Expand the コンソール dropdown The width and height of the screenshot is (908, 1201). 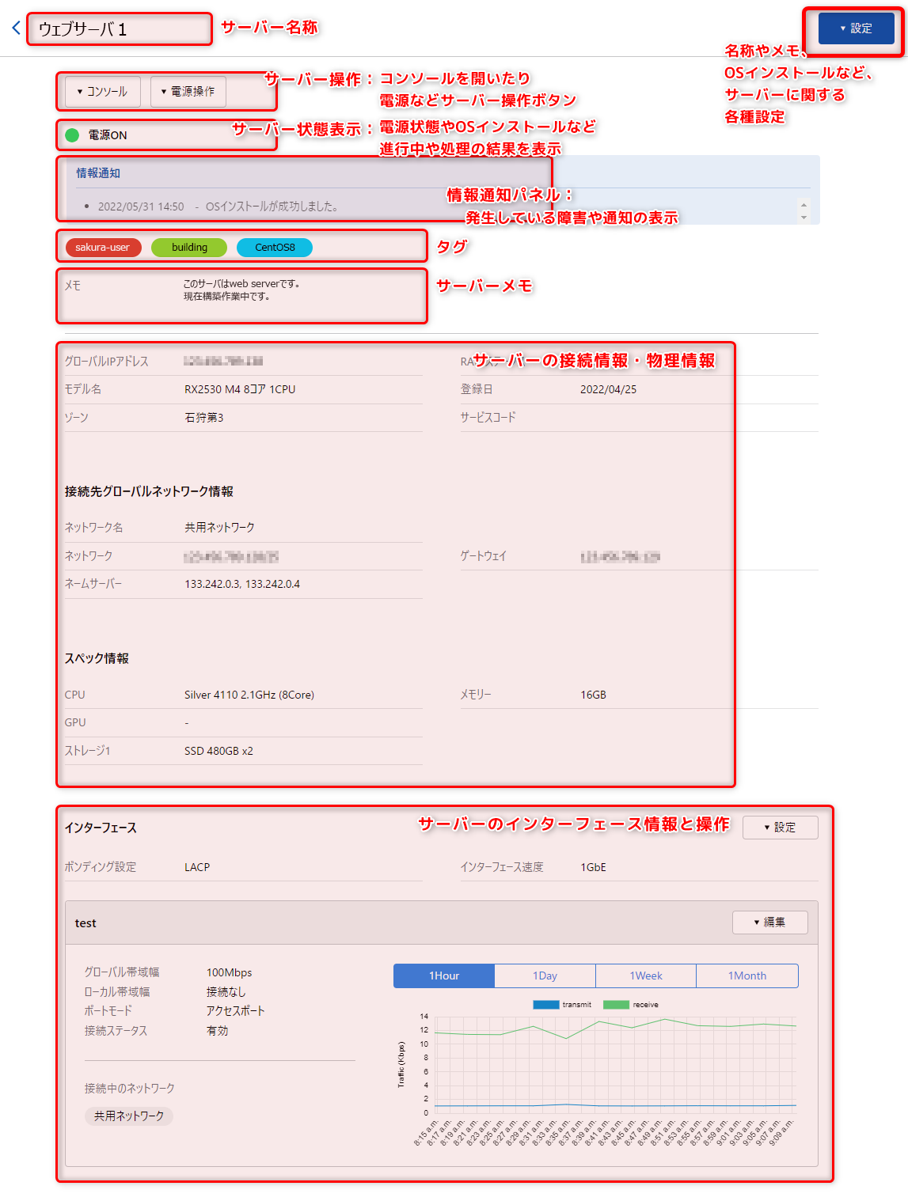(x=102, y=92)
